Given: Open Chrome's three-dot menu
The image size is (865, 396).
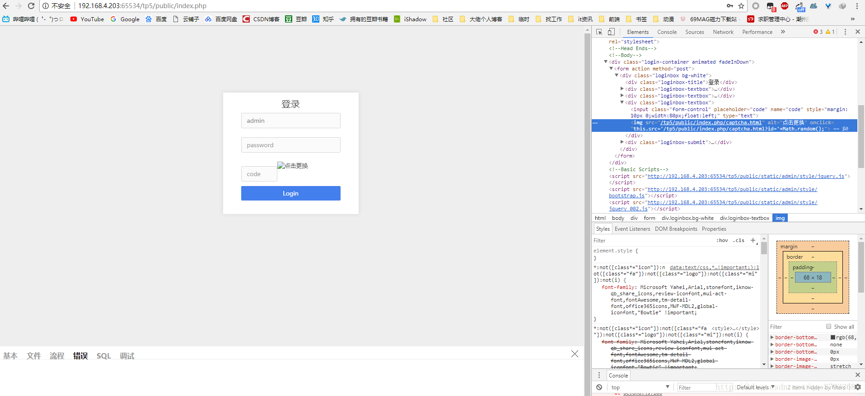Looking at the screenshot, I should pyautogui.click(x=857, y=6).
